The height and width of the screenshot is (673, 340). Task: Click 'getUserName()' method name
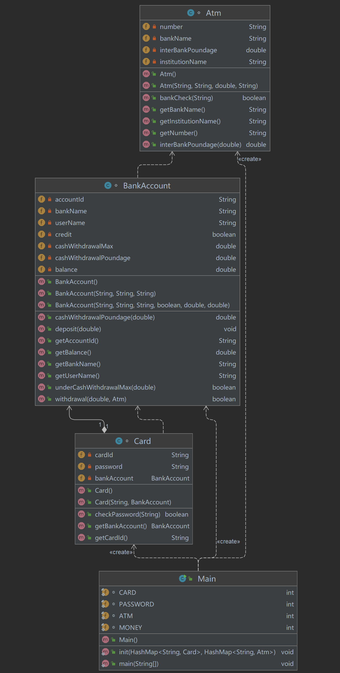(77, 376)
